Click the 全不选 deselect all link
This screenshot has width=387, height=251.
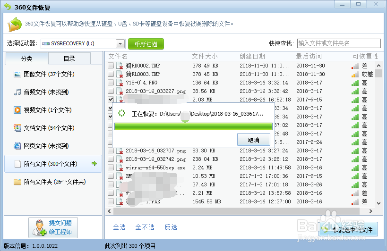click(x=145, y=227)
